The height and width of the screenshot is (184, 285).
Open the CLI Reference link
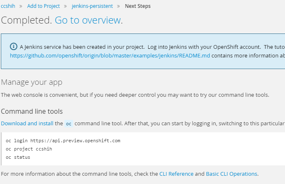pos(176,174)
